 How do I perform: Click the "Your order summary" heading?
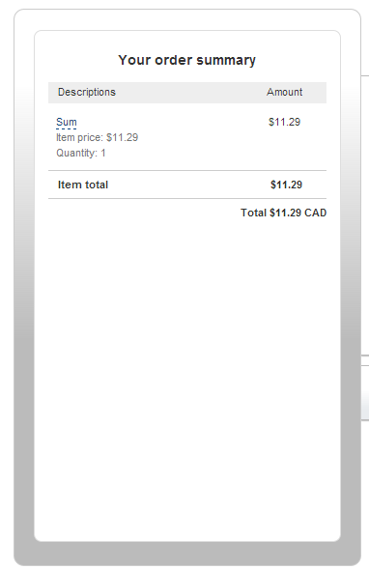[186, 60]
